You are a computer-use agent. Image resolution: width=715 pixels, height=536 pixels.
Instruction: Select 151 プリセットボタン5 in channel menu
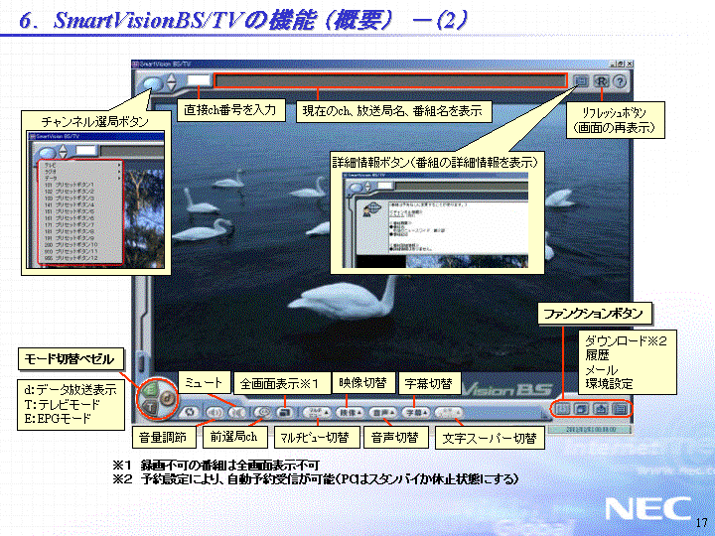point(81,211)
